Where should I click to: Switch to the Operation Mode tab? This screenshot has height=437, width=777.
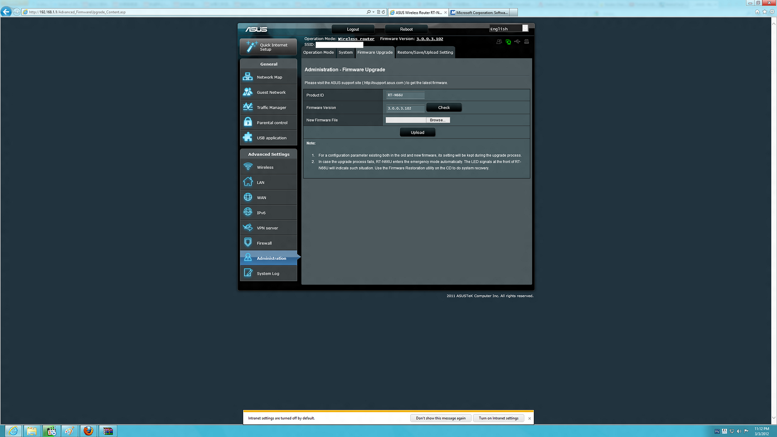pyautogui.click(x=318, y=53)
